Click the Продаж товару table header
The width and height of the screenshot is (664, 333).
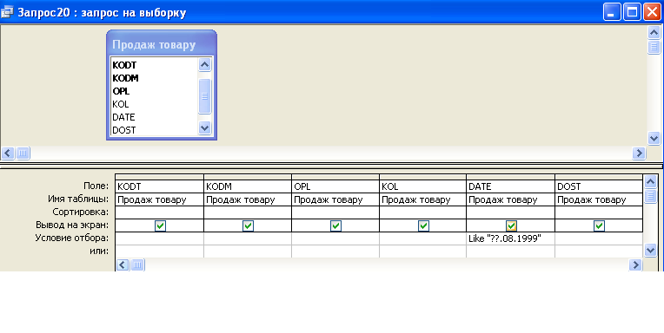[x=162, y=45]
